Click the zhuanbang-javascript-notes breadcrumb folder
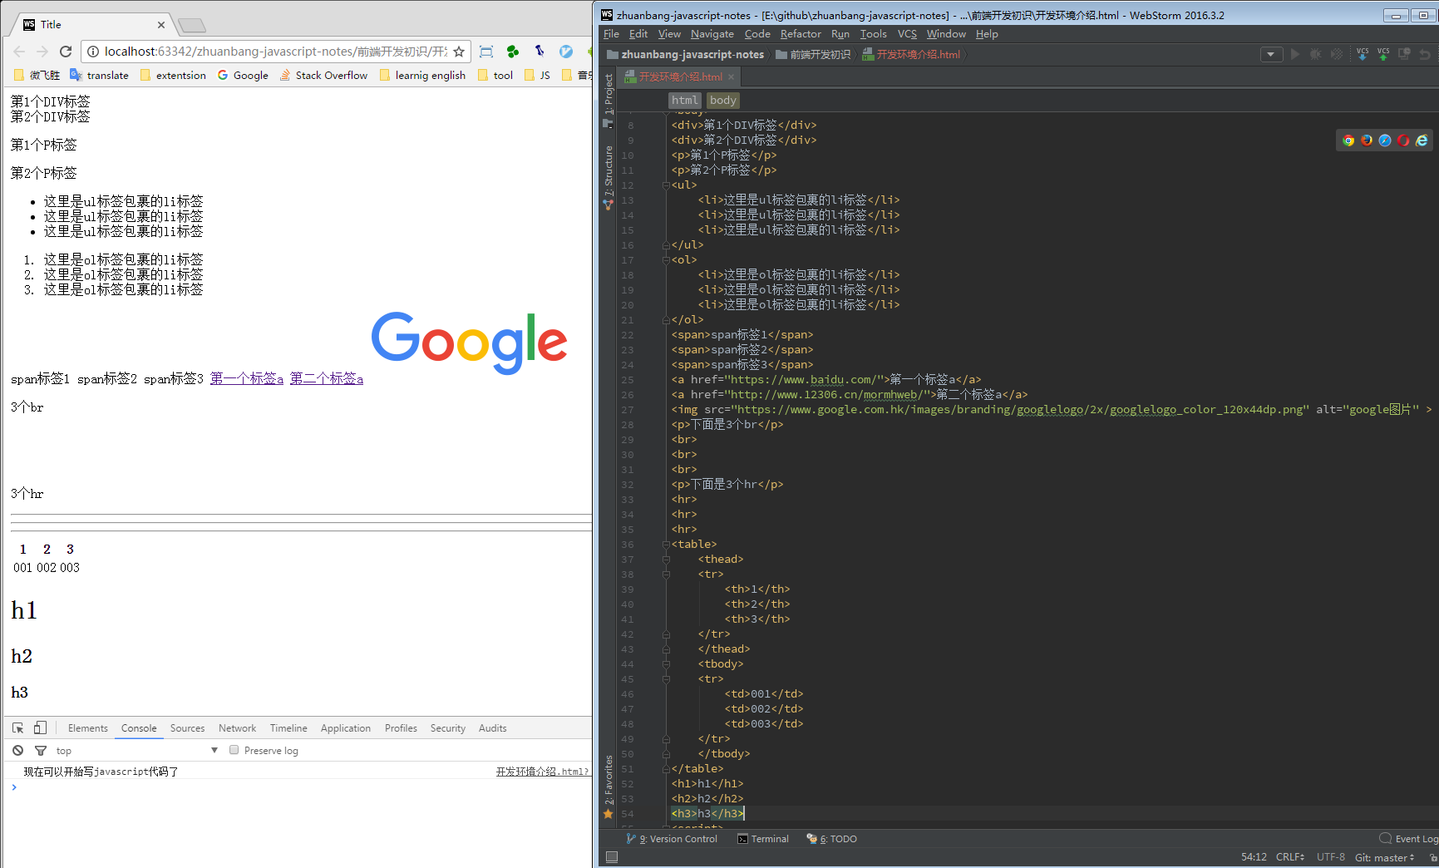 [x=685, y=55]
